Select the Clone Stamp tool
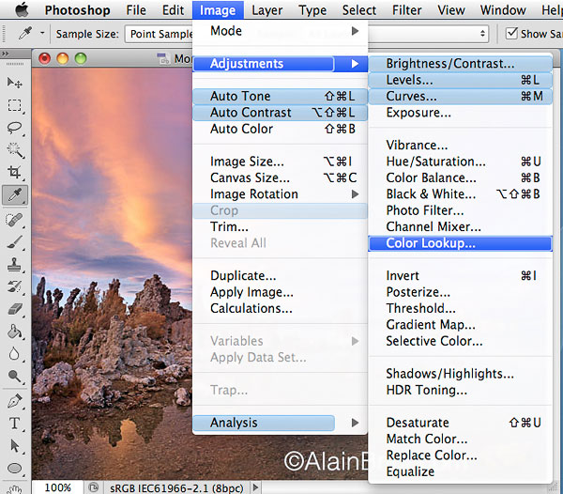The width and height of the screenshot is (563, 494). click(x=15, y=264)
